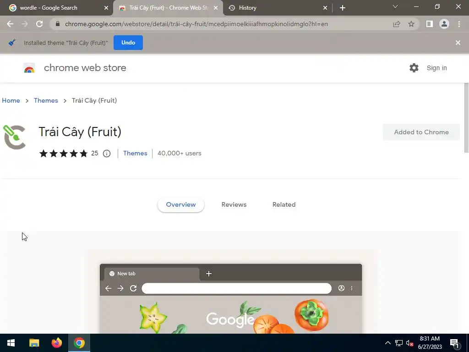Launch Firefox from the taskbar
The image size is (469, 352).
(x=56, y=343)
